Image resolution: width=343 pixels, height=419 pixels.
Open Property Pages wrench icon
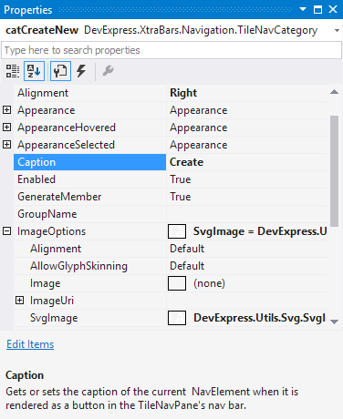pos(108,71)
